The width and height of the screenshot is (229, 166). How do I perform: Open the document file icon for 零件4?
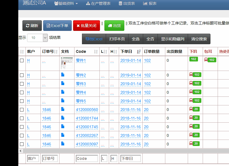coord(63,92)
